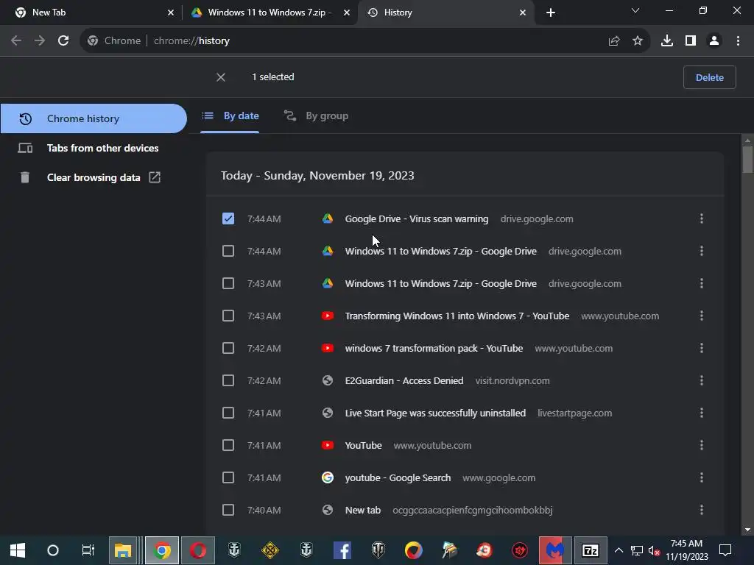
Task: Open more actions for E2Guardian entry
Action: [x=702, y=380]
